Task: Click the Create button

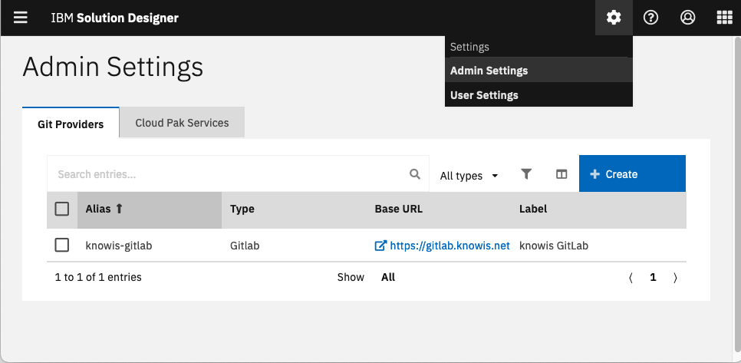Action: (x=632, y=173)
